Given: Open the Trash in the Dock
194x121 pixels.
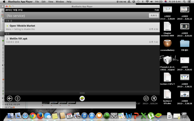Looking at the screenshot, I should pos(184,116).
